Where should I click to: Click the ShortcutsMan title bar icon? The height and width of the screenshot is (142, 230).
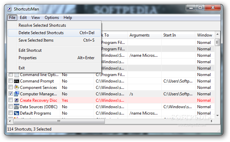[x=9, y=9]
